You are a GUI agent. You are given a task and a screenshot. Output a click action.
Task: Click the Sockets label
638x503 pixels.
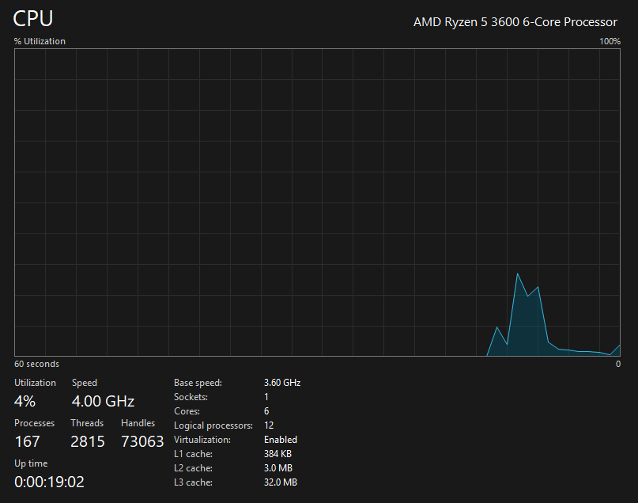click(x=191, y=397)
